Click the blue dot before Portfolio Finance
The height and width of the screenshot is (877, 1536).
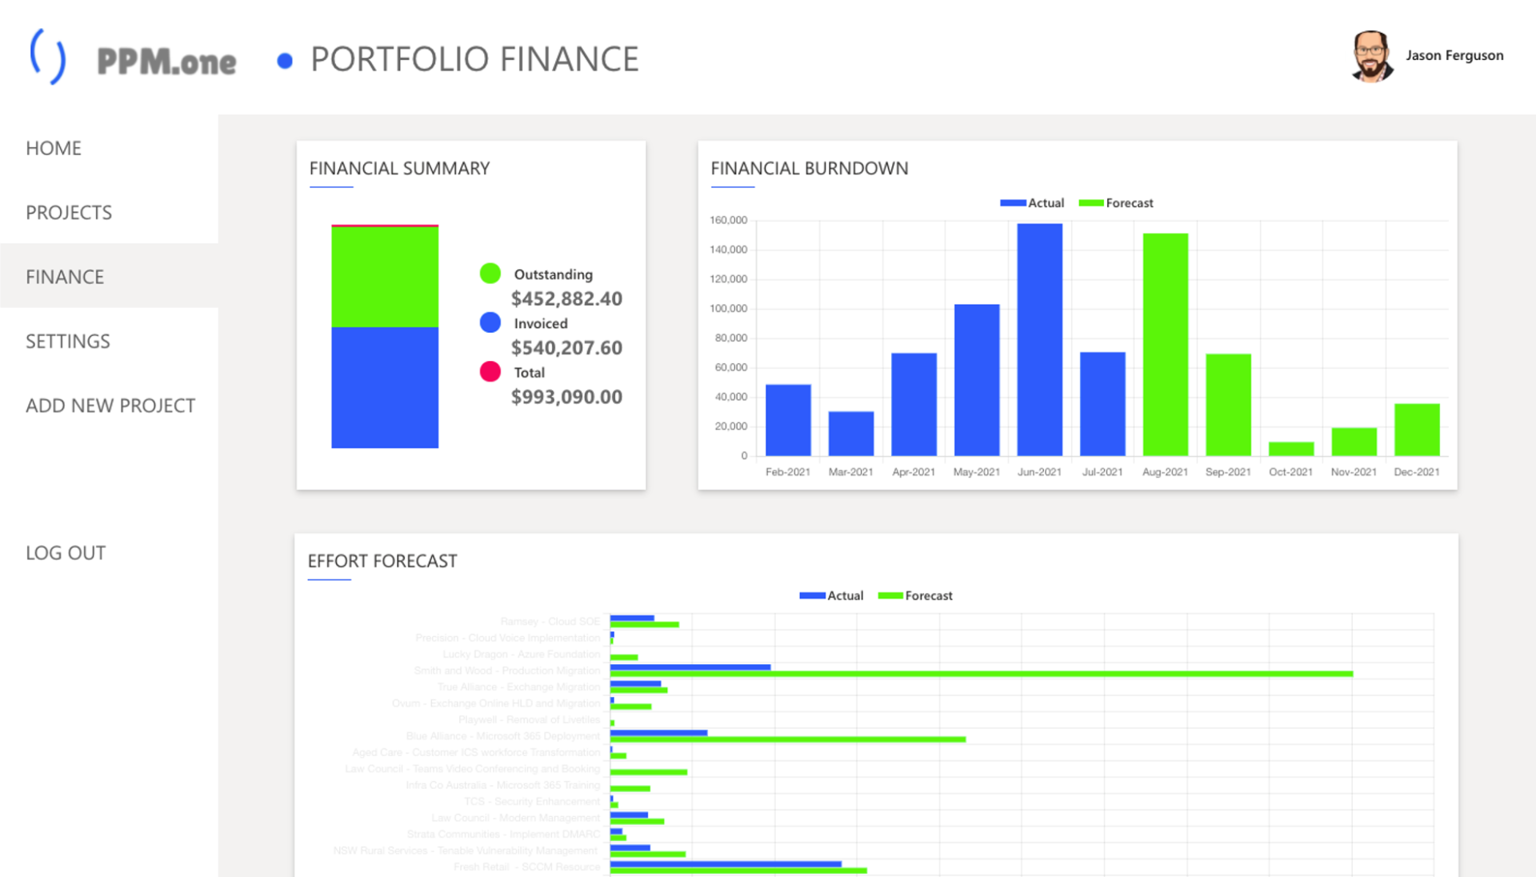284,61
